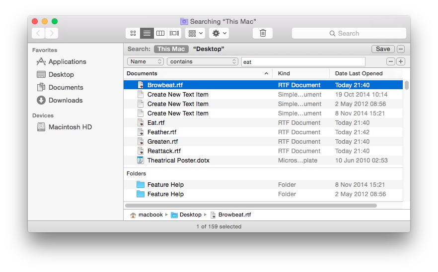Image resolution: width=438 pixels, height=272 pixels.
Task: Set search scope to "Desktop"
Action: pos(209,49)
